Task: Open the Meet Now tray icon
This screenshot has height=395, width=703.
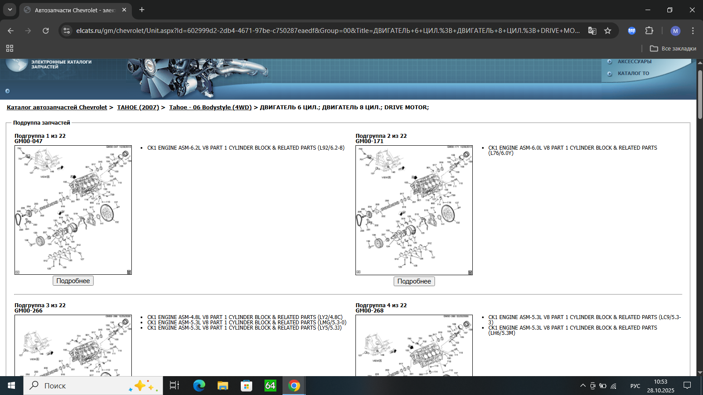Action: pyautogui.click(x=593, y=386)
